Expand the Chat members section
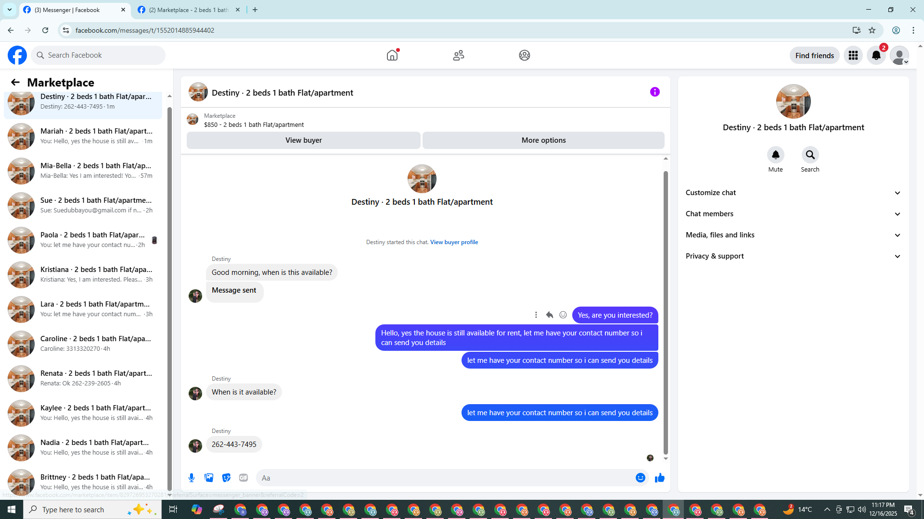Image resolution: width=924 pixels, height=519 pixels. [793, 214]
